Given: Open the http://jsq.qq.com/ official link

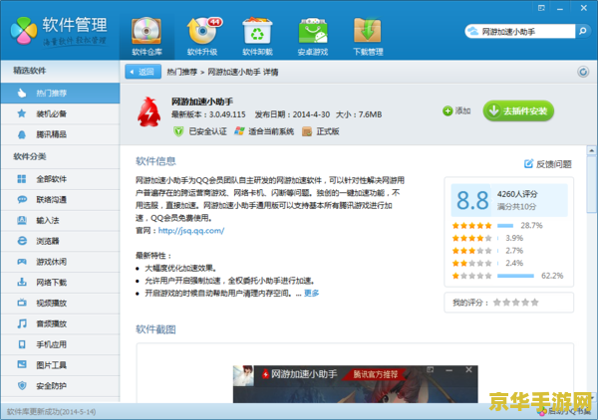Looking at the screenshot, I should tap(191, 230).
